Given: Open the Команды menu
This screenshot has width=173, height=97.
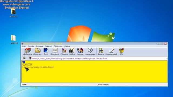Looking at the screenshot, I should pos(31,46).
